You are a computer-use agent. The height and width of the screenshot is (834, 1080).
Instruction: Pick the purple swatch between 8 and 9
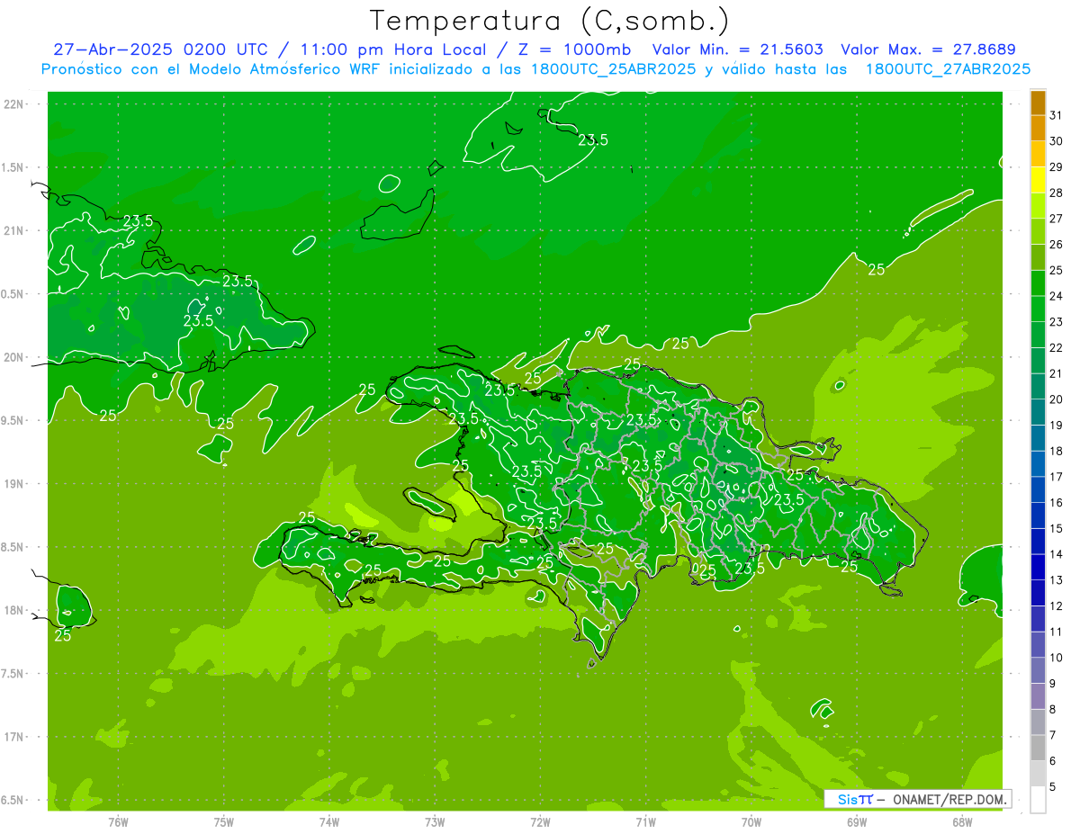(1038, 696)
